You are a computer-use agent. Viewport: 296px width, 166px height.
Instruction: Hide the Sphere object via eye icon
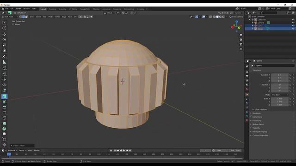click(293, 29)
